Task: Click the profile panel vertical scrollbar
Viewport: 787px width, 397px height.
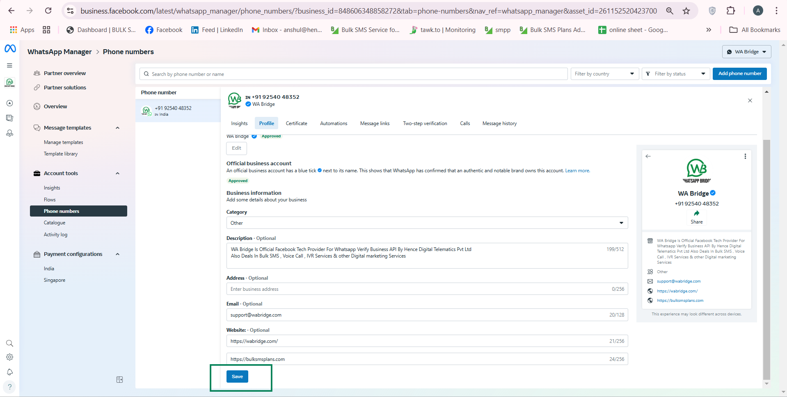Action: [x=766, y=259]
